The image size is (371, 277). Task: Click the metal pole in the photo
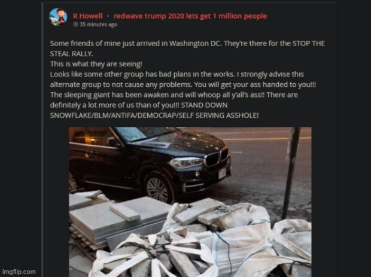click(291, 173)
